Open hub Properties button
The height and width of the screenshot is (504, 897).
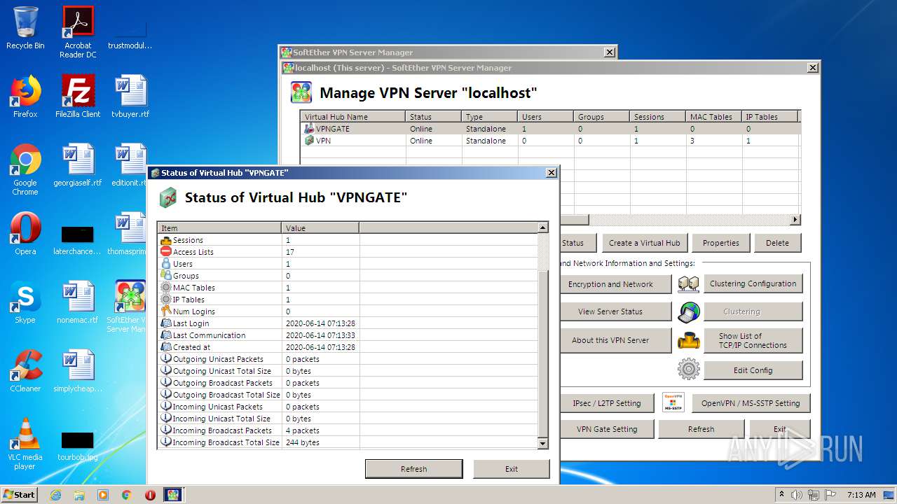pyautogui.click(x=721, y=243)
